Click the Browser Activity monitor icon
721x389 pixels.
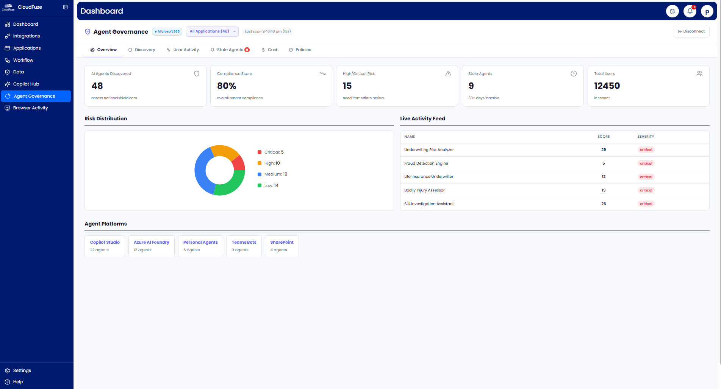tap(7, 108)
